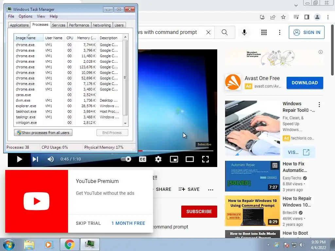Open Chrome side panel
This screenshot has width=335, height=251.
tap(307, 17)
